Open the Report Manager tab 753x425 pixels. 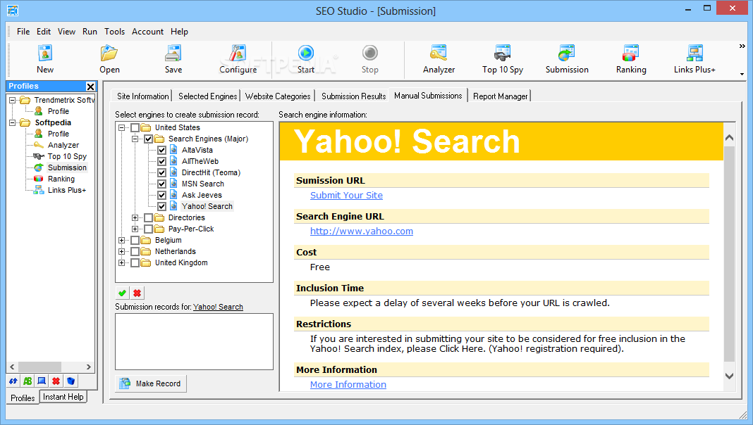(500, 96)
